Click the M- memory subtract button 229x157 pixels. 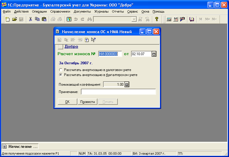pyautogui.click(x=214, y=19)
